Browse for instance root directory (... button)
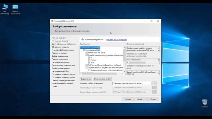This screenshot has width=212, height=119. click(x=154, y=83)
